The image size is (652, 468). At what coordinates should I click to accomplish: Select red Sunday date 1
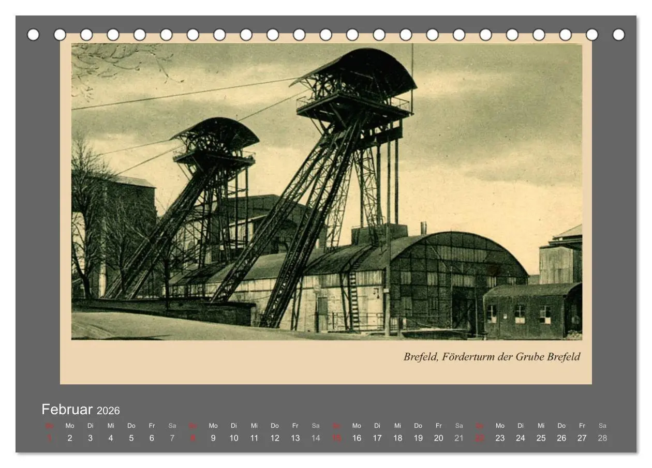pos(49,438)
